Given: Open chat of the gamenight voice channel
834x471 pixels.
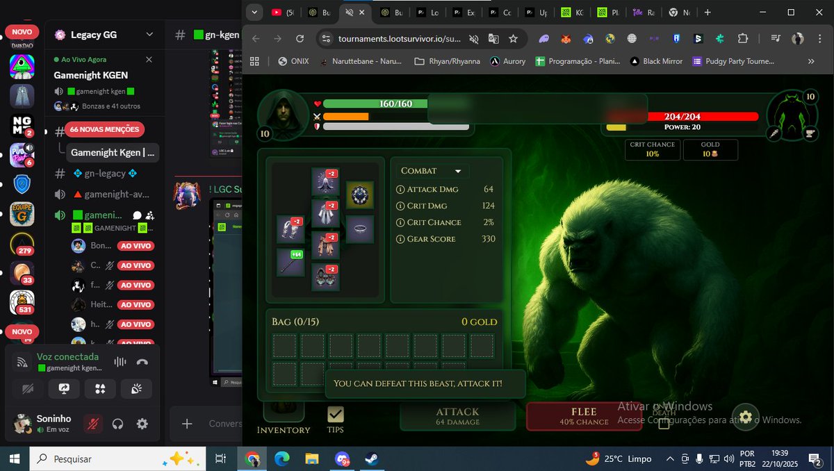Looking at the screenshot, I should (137, 215).
